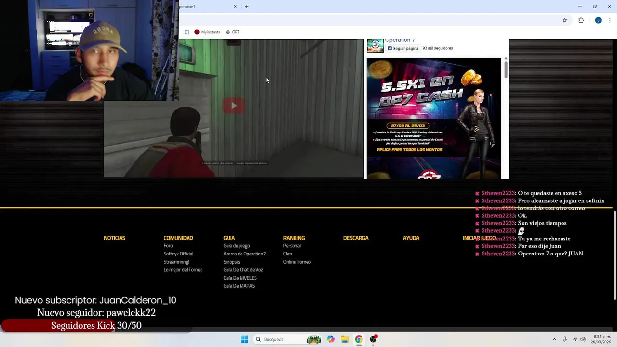Viewport: 617px width, 347px height.
Task: Play the embedded YouTube video
Action: (234, 106)
